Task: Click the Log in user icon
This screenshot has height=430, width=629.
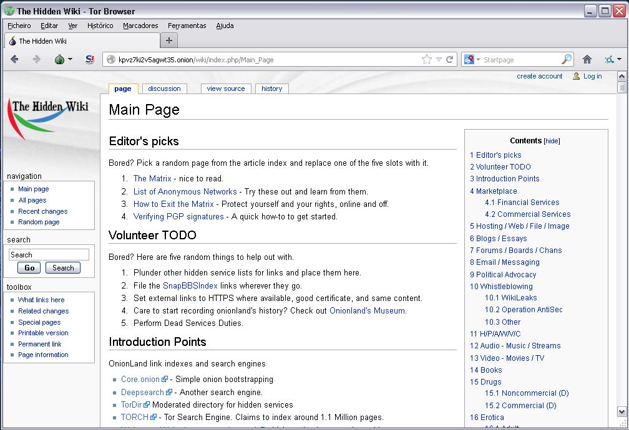Action: coord(577,76)
